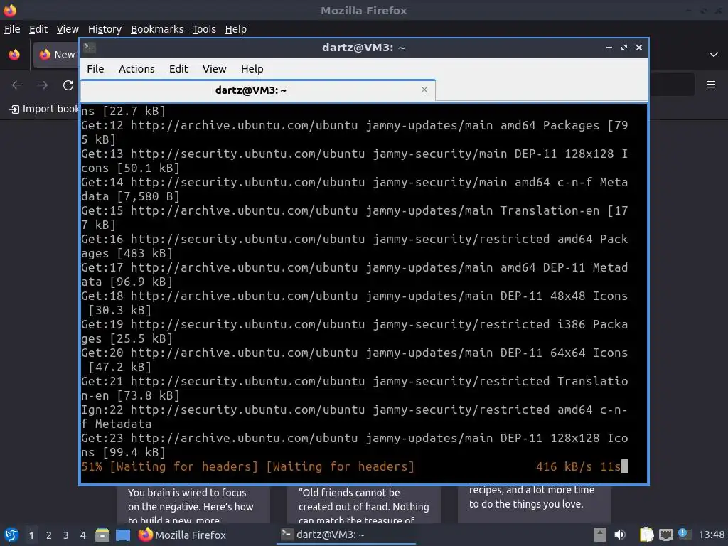Switch to the dartz@VM3 terminal taskbar entry
Screen dimensions: 728x546
click(x=346, y=535)
